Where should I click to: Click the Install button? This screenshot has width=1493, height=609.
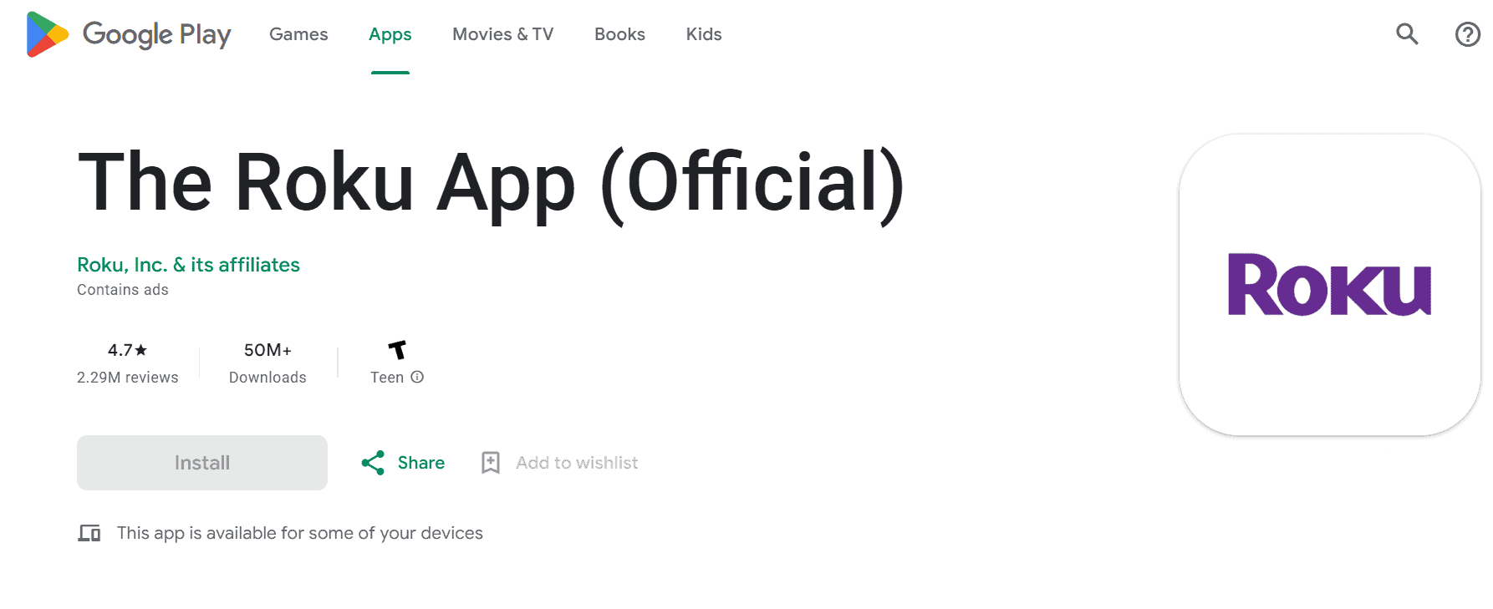[x=202, y=463]
